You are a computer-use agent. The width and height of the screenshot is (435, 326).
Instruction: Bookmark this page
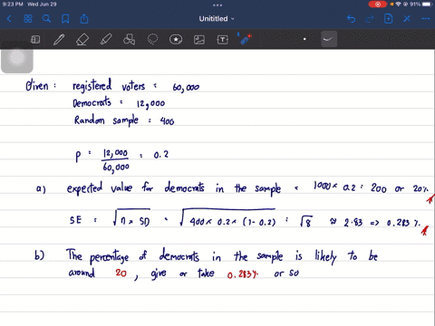[65, 19]
